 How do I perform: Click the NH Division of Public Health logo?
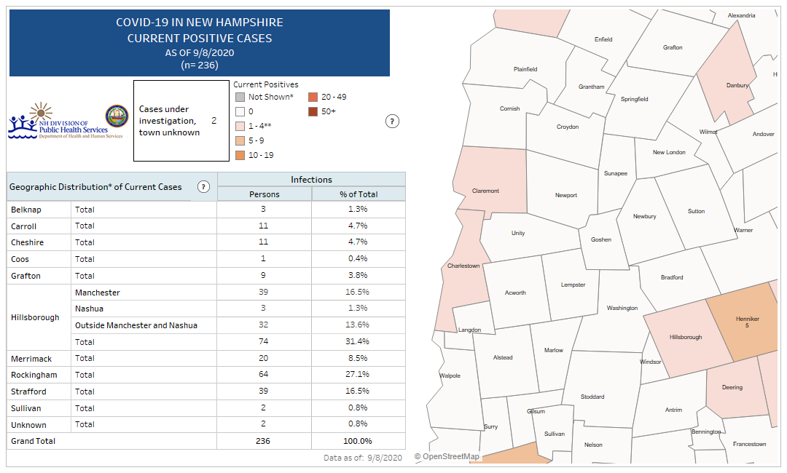click(x=58, y=121)
